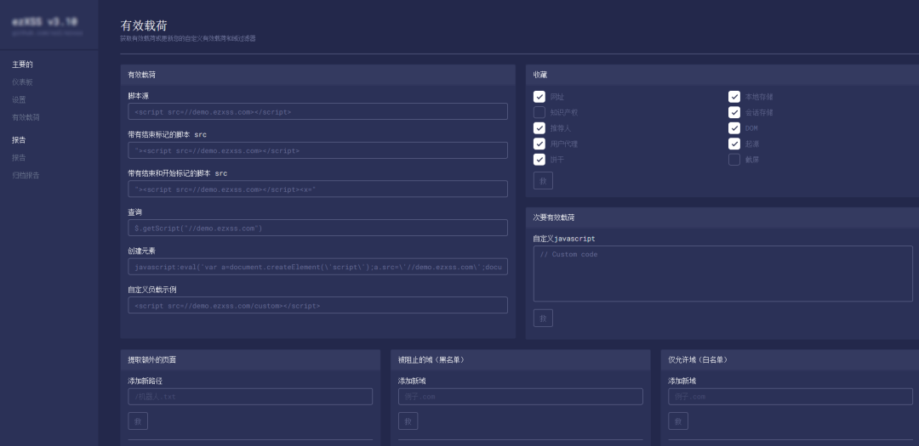Uncheck the 用户代理 checkbox
The image size is (919, 446).
coord(539,144)
